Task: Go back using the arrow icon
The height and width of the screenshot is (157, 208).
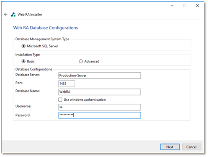Action: [x=6, y=14]
